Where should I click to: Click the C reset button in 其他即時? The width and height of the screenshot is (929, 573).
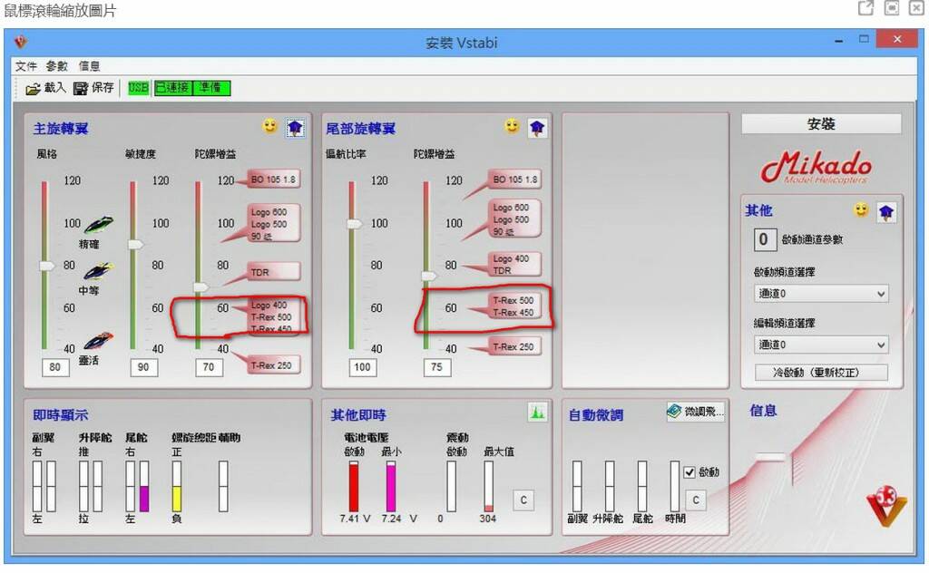pos(523,500)
